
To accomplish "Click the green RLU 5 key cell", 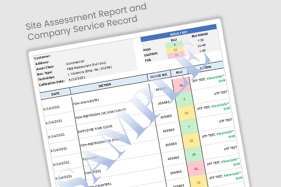I will tap(174, 45).
